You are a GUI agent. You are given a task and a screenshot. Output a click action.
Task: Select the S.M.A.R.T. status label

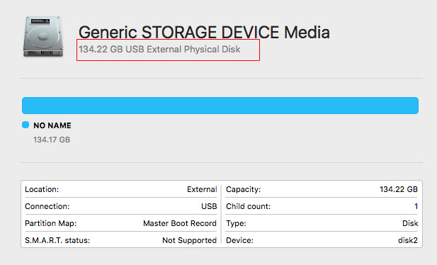click(x=57, y=240)
